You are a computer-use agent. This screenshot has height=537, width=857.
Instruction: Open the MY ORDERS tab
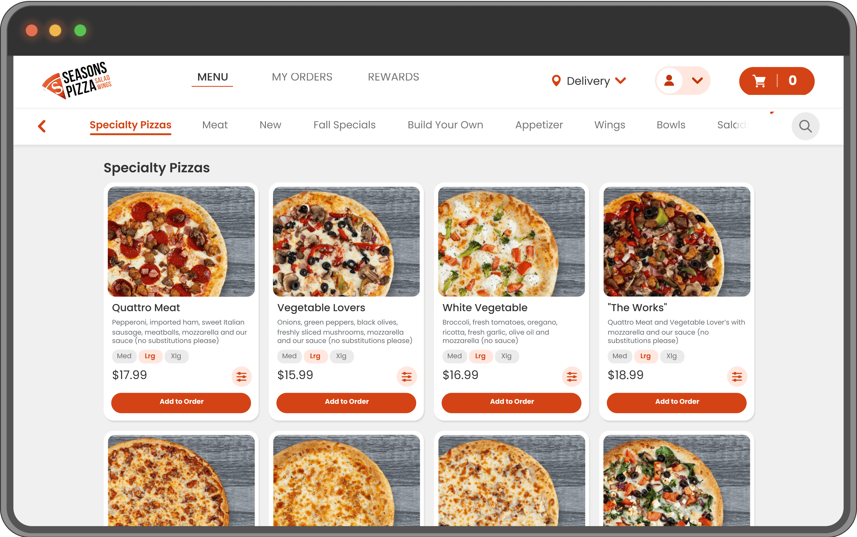(x=302, y=77)
